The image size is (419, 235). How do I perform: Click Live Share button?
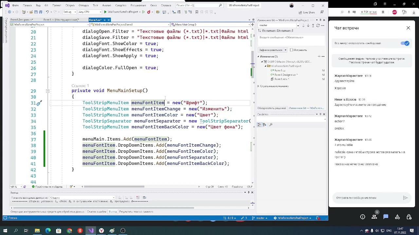(307, 12)
